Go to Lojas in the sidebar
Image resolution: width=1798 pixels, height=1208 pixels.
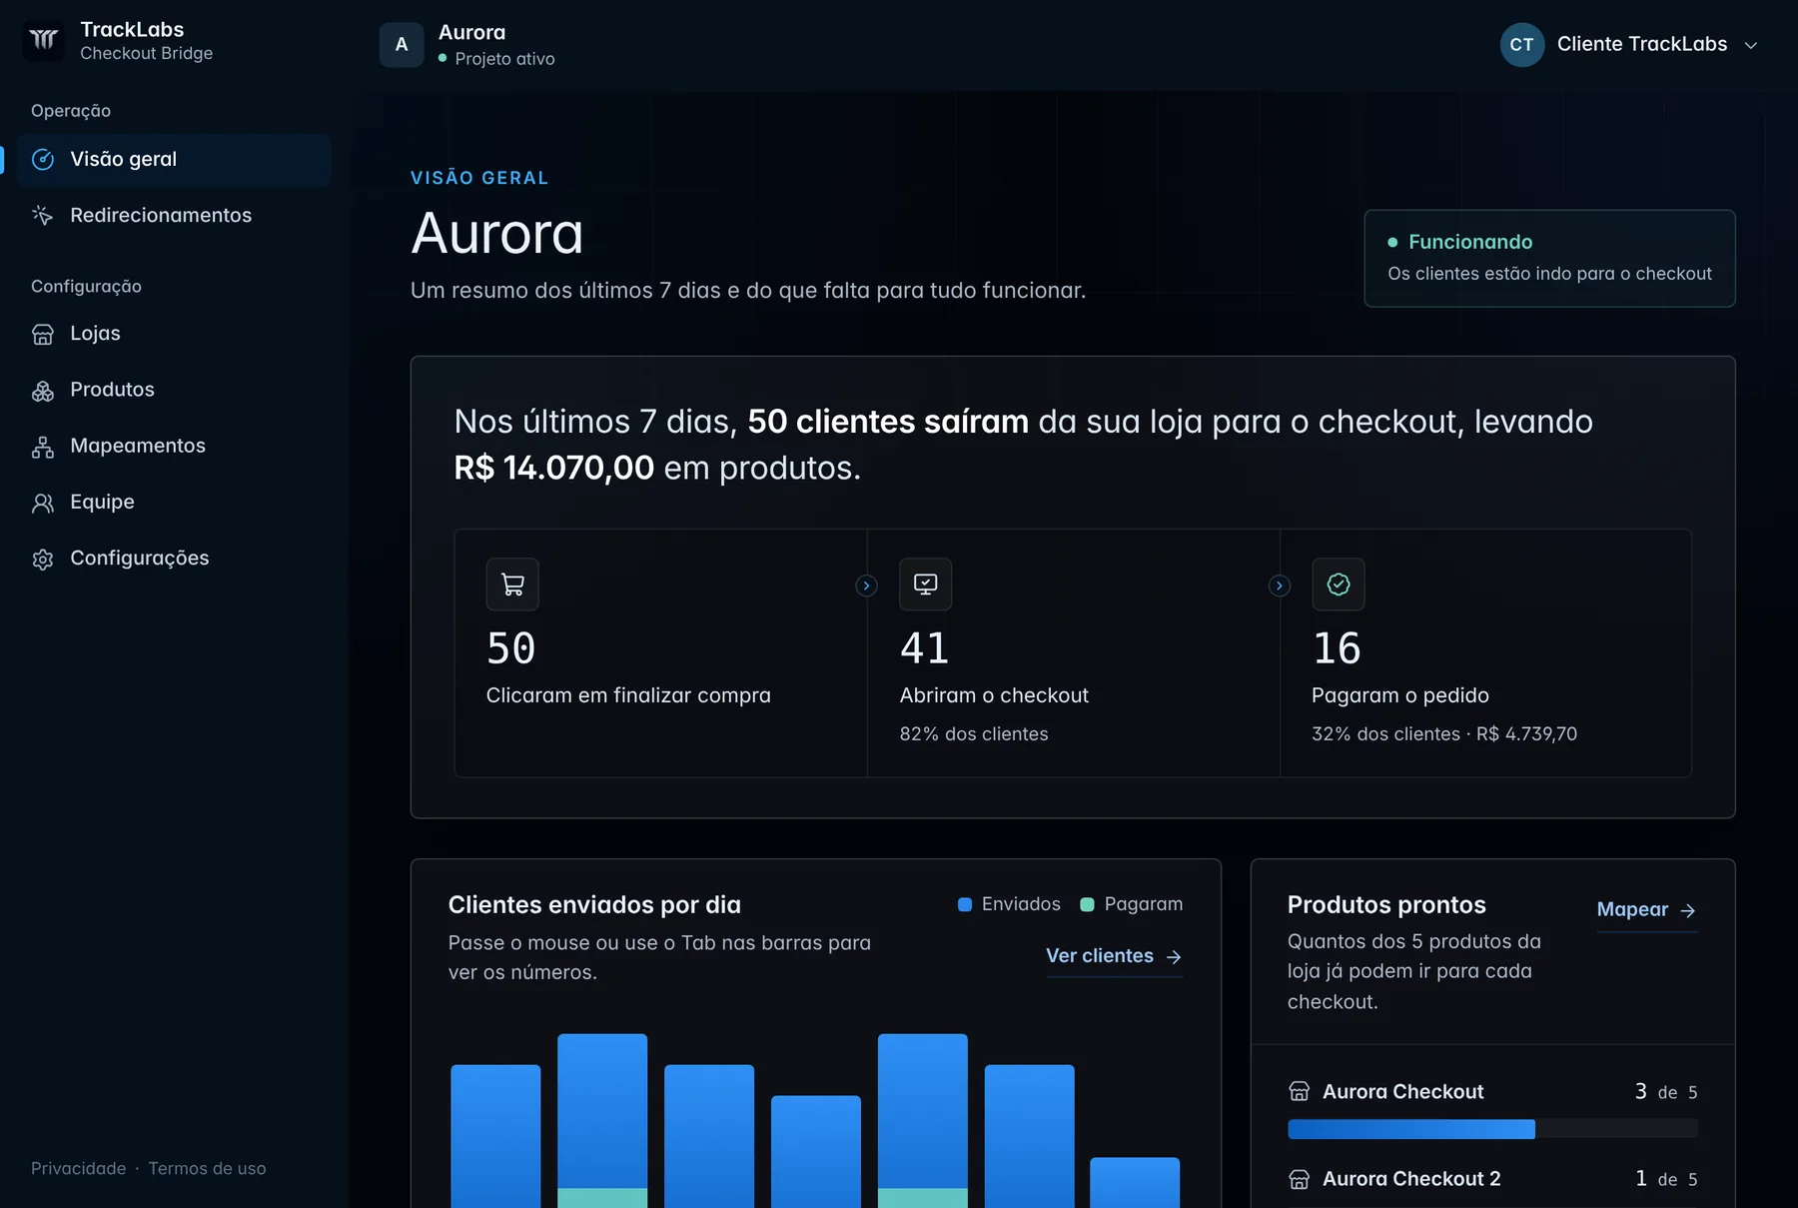[x=174, y=334]
